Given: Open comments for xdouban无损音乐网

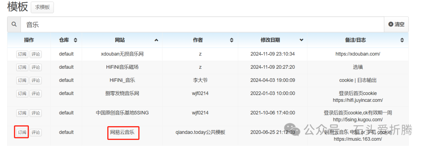Looking at the screenshot, I should [x=35, y=54].
